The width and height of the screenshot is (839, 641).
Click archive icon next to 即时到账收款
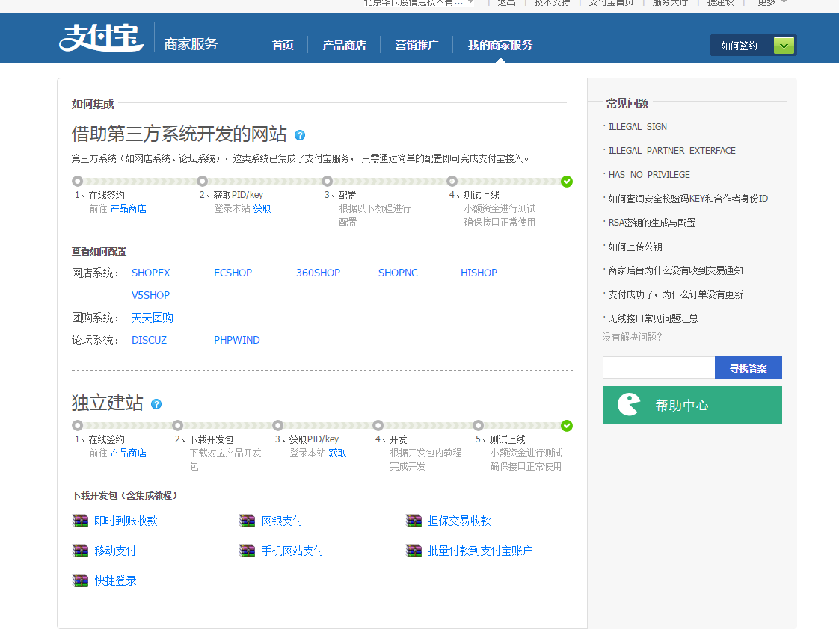point(80,521)
